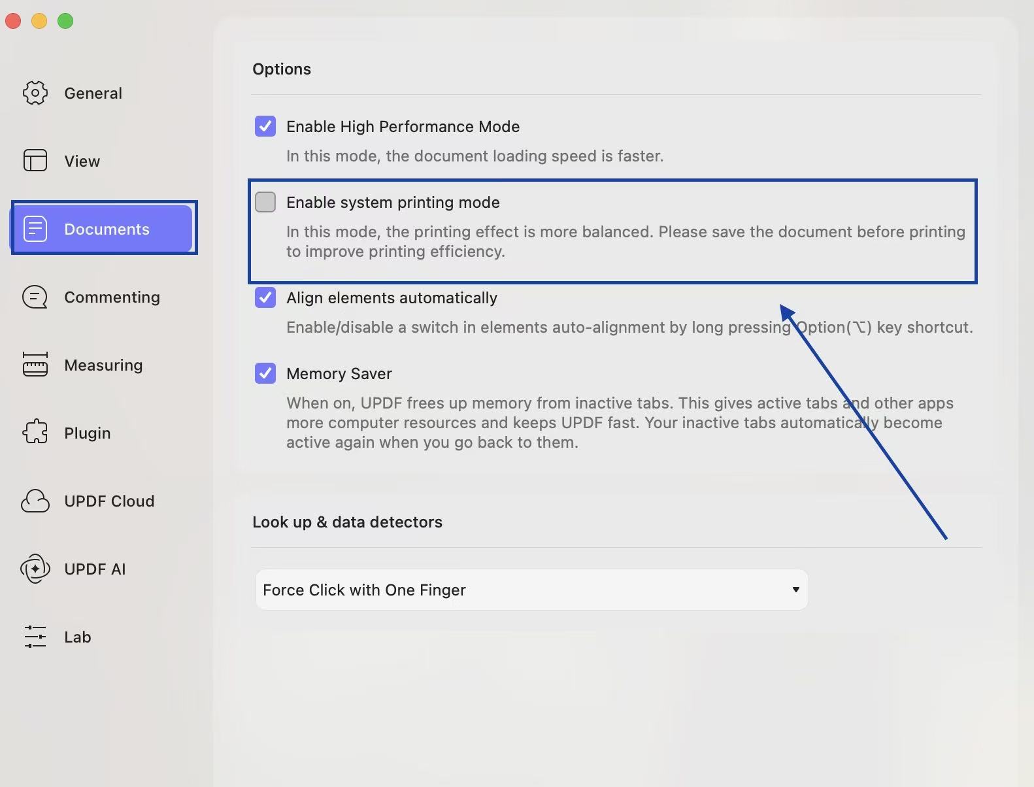Viewport: 1034px width, 787px height.
Task: Click the Documents page icon
Action: [x=35, y=229]
